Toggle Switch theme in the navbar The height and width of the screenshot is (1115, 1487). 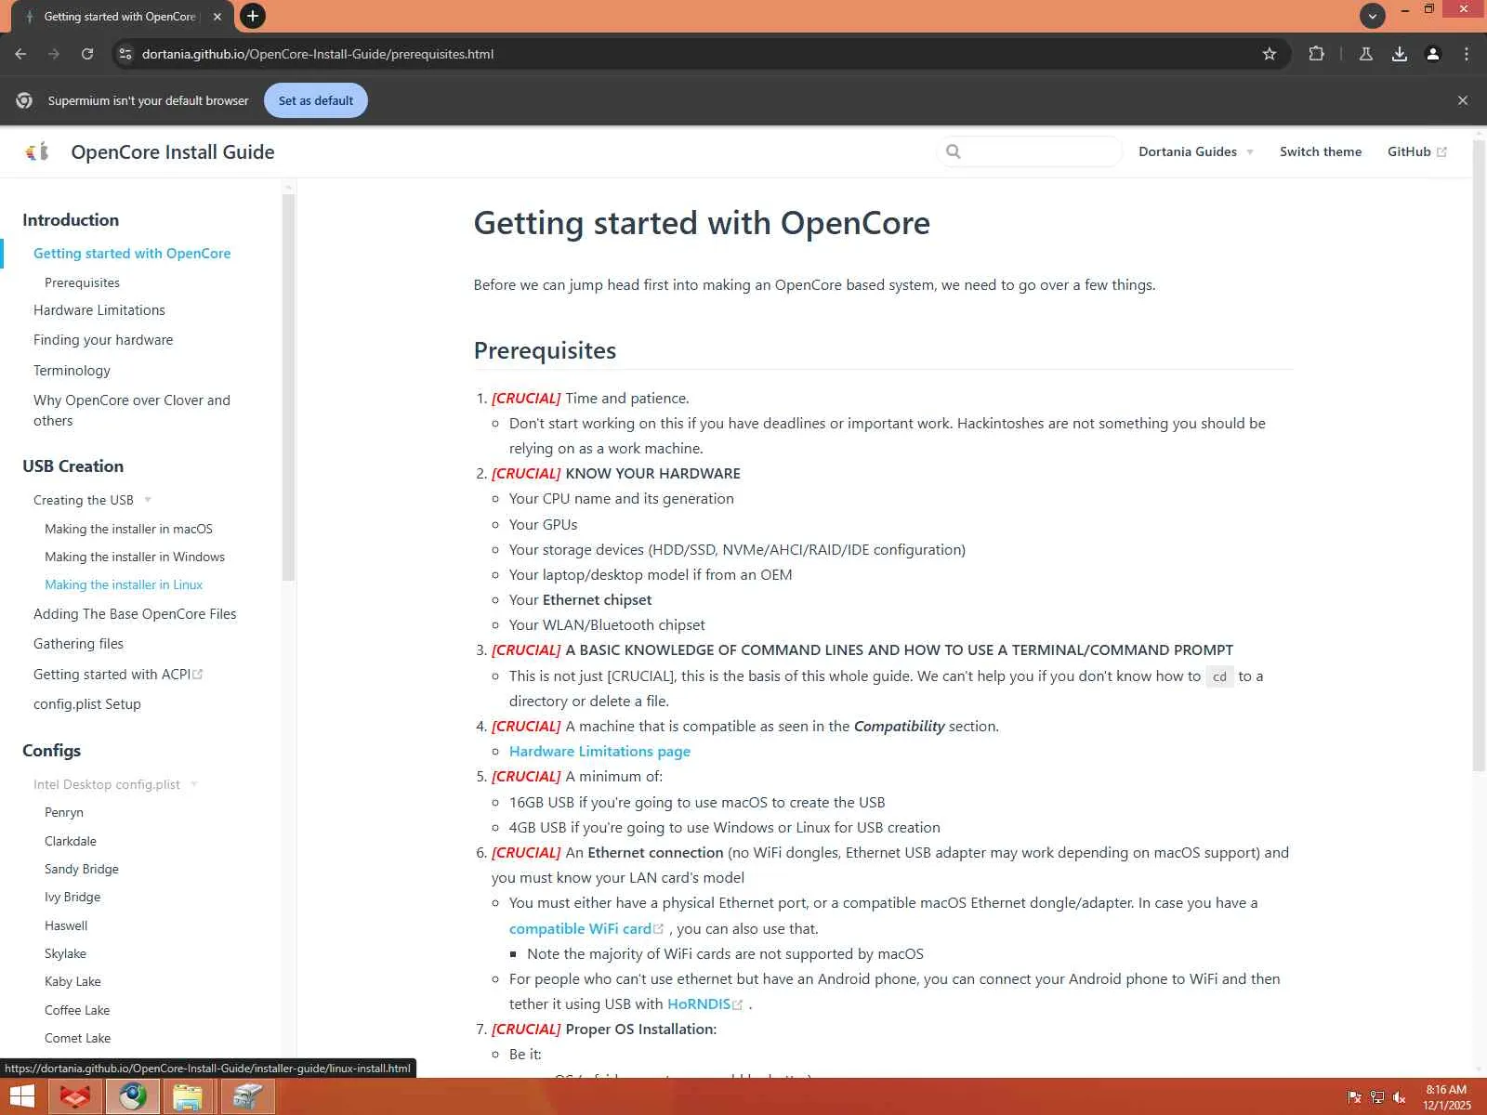pyautogui.click(x=1320, y=151)
